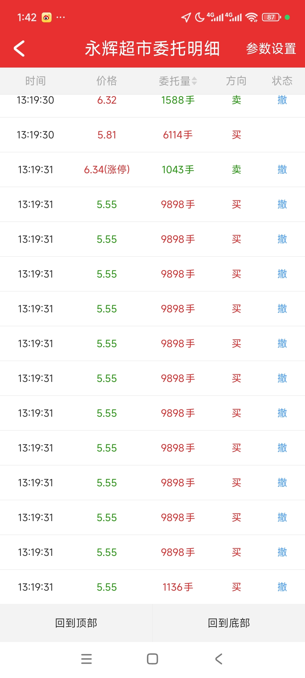This screenshot has height=678, width=305.
Task: Select the 时间 column header
Action: [36, 81]
